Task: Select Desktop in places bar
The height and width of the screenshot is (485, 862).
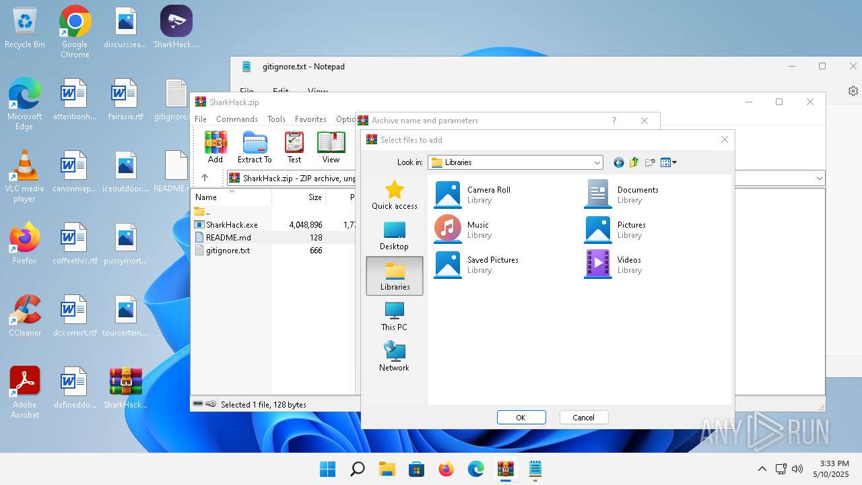Action: coord(395,236)
